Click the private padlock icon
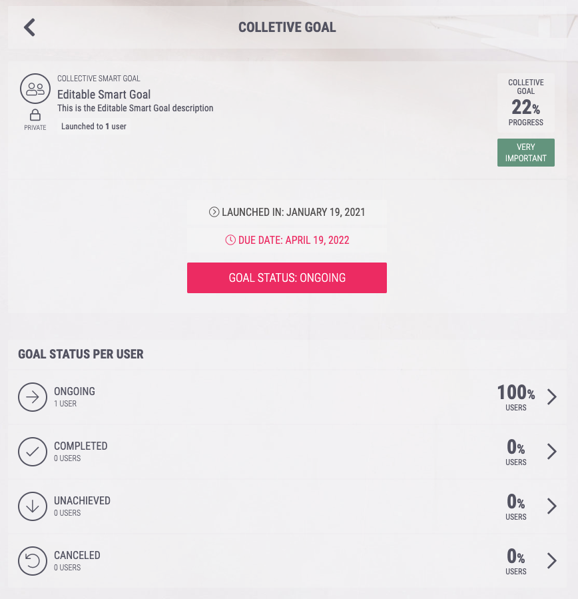The image size is (578, 599). 35,115
